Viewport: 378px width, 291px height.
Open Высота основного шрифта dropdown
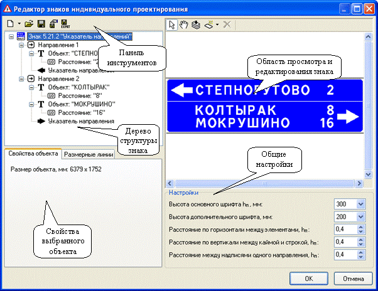tap(360, 204)
